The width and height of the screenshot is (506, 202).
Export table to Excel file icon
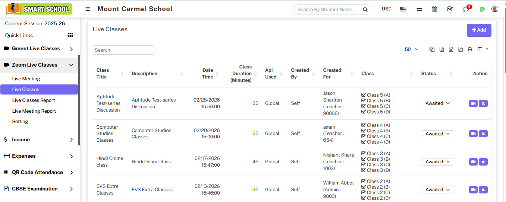[x=441, y=49]
